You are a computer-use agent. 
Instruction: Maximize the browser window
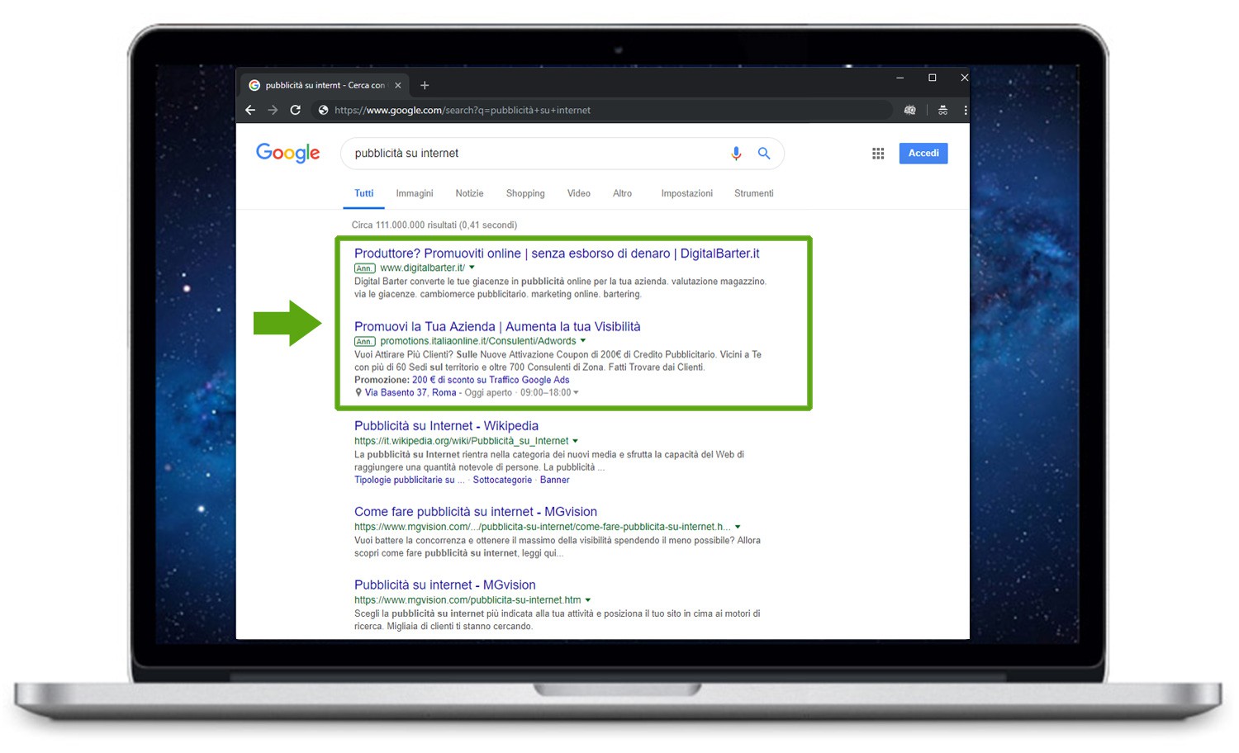(x=933, y=78)
